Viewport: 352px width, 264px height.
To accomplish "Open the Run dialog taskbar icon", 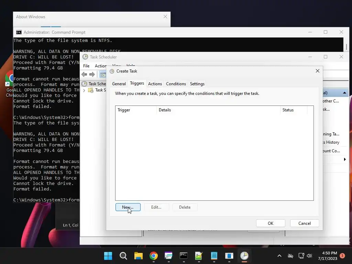I will [x=168, y=256].
